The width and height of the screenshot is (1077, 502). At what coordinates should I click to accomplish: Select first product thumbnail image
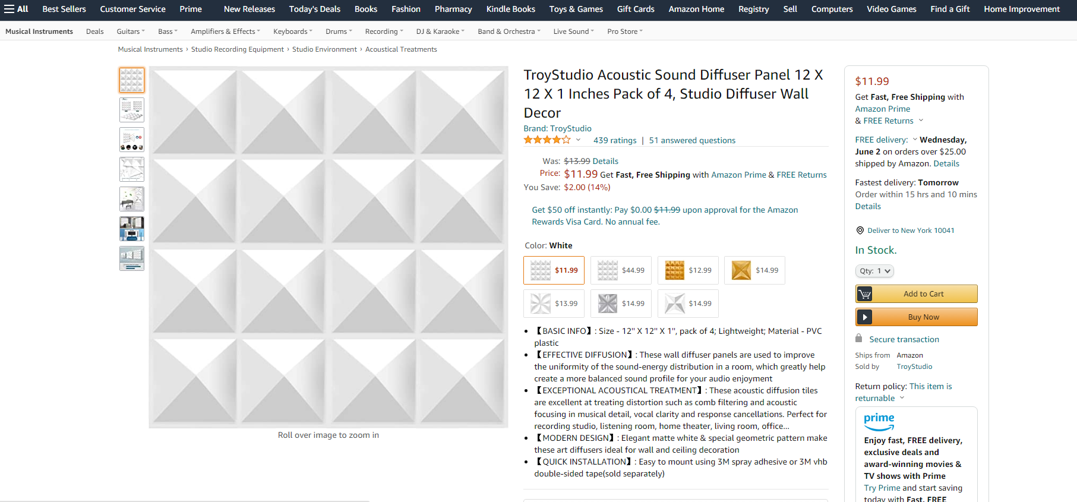132,80
